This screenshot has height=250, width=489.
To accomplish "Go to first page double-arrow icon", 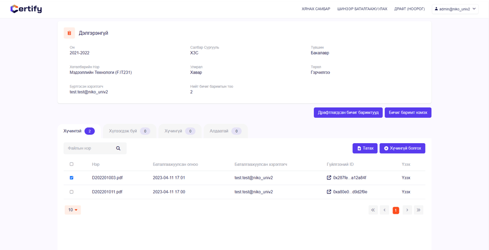I will (x=373, y=210).
